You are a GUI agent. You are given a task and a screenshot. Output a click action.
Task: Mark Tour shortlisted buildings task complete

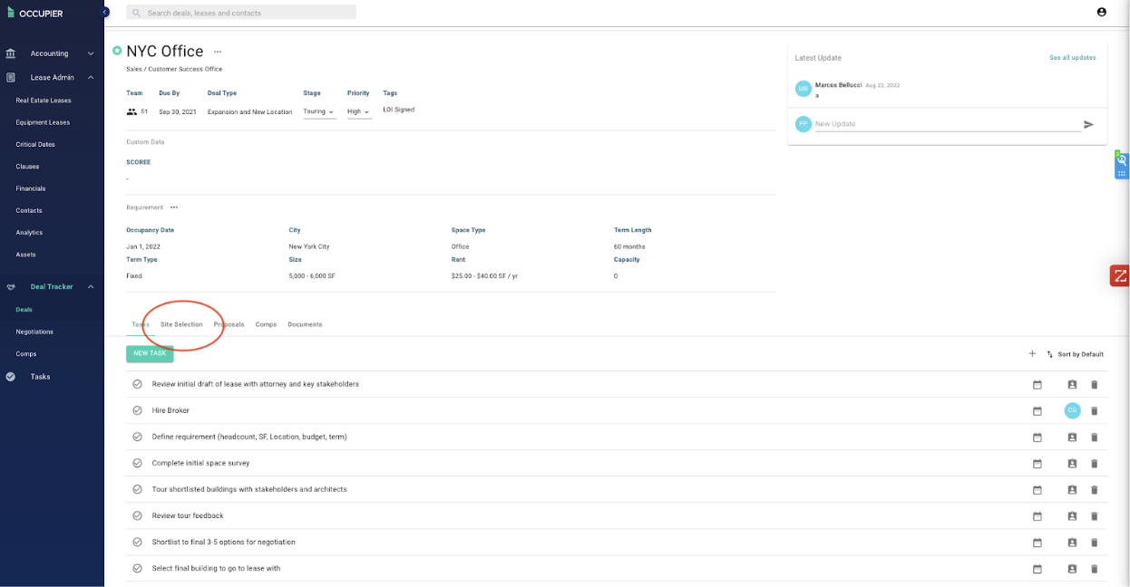pyautogui.click(x=138, y=489)
